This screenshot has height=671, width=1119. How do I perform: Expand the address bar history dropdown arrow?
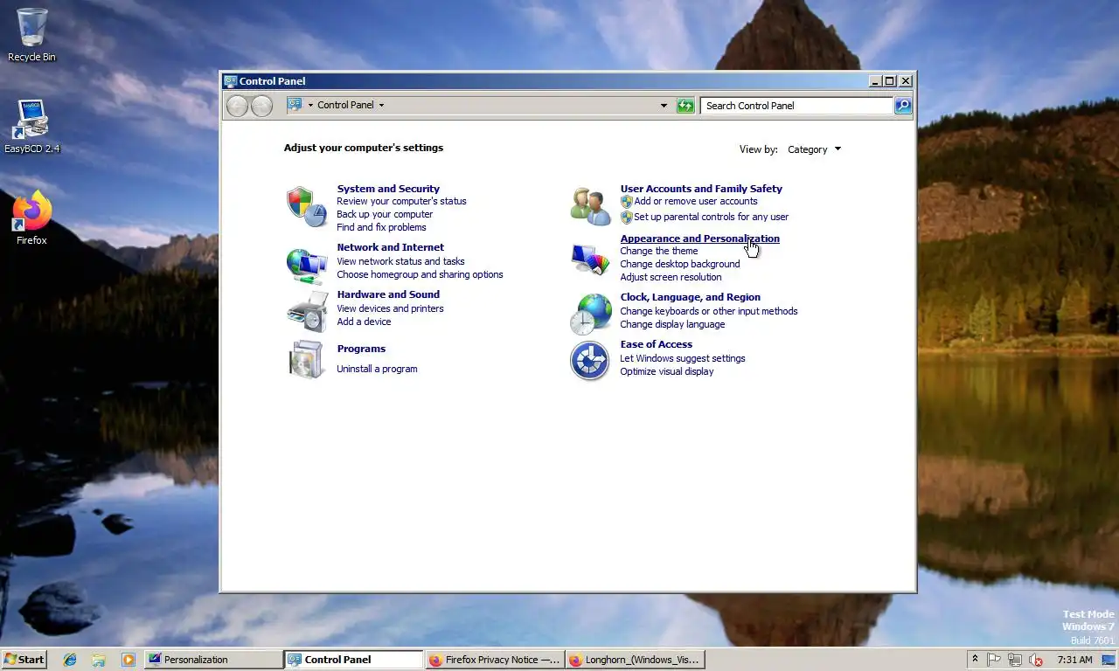[664, 106]
